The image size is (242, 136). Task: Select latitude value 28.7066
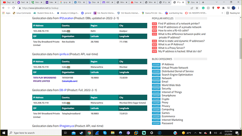click(95, 42)
